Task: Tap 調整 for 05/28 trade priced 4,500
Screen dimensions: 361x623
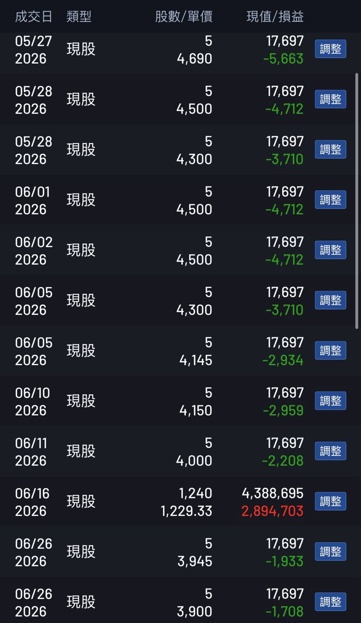Action: click(x=330, y=99)
